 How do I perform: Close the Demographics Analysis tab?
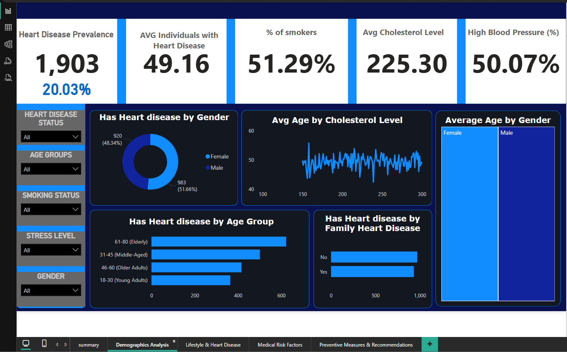tap(174, 341)
